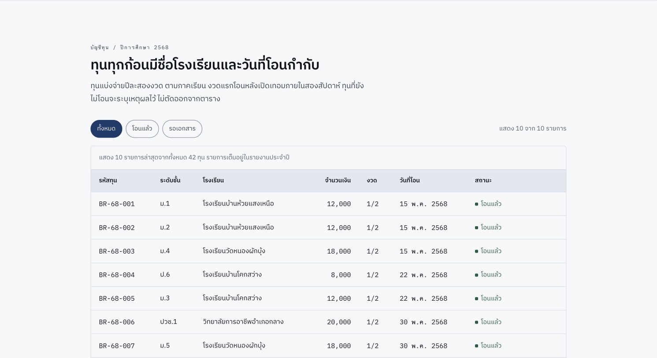Click โอนแล้ว status in row BR-68-002
This screenshot has width=657, height=358.
click(488, 227)
